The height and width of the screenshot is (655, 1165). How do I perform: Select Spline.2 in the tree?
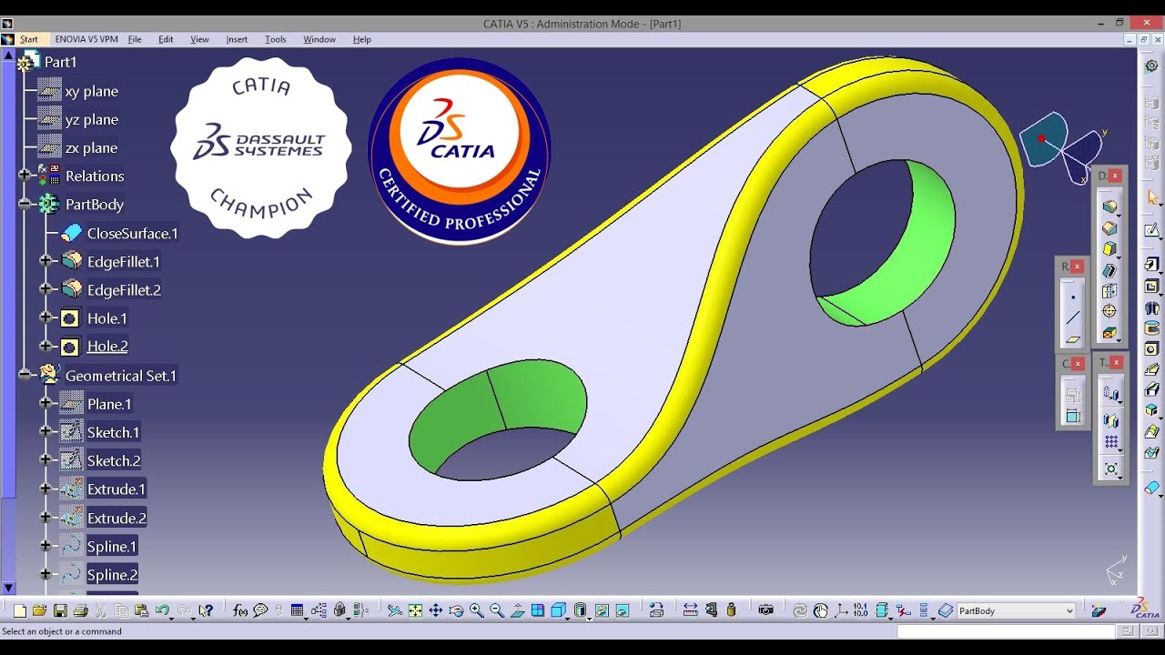pyautogui.click(x=112, y=574)
